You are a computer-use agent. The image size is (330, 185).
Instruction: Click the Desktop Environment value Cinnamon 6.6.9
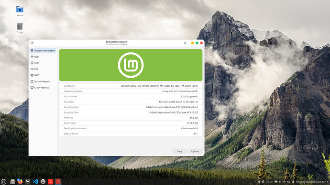pyautogui.click(x=189, y=128)
